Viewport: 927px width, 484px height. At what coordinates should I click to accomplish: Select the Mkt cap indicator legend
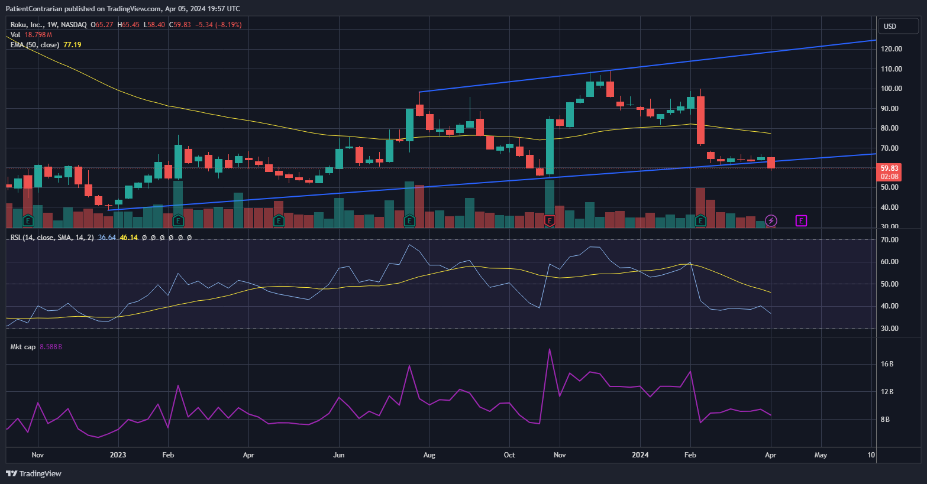click(23, 347)
